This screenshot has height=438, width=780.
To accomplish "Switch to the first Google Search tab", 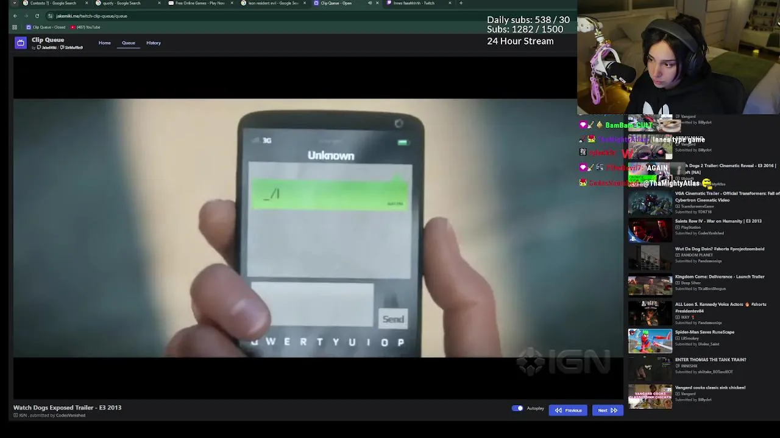I will [54, 3].
